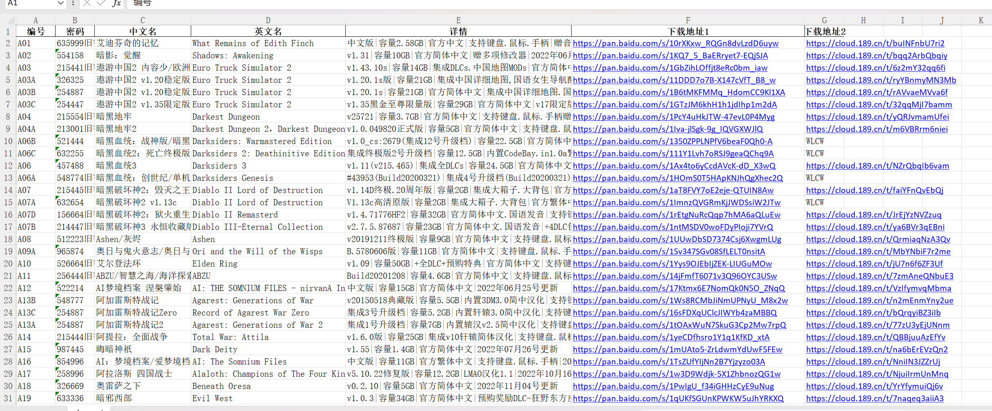Image resolution: width=992 pixels, height=411 pixels.
Task: Select column B header
Action: point(75,20)
